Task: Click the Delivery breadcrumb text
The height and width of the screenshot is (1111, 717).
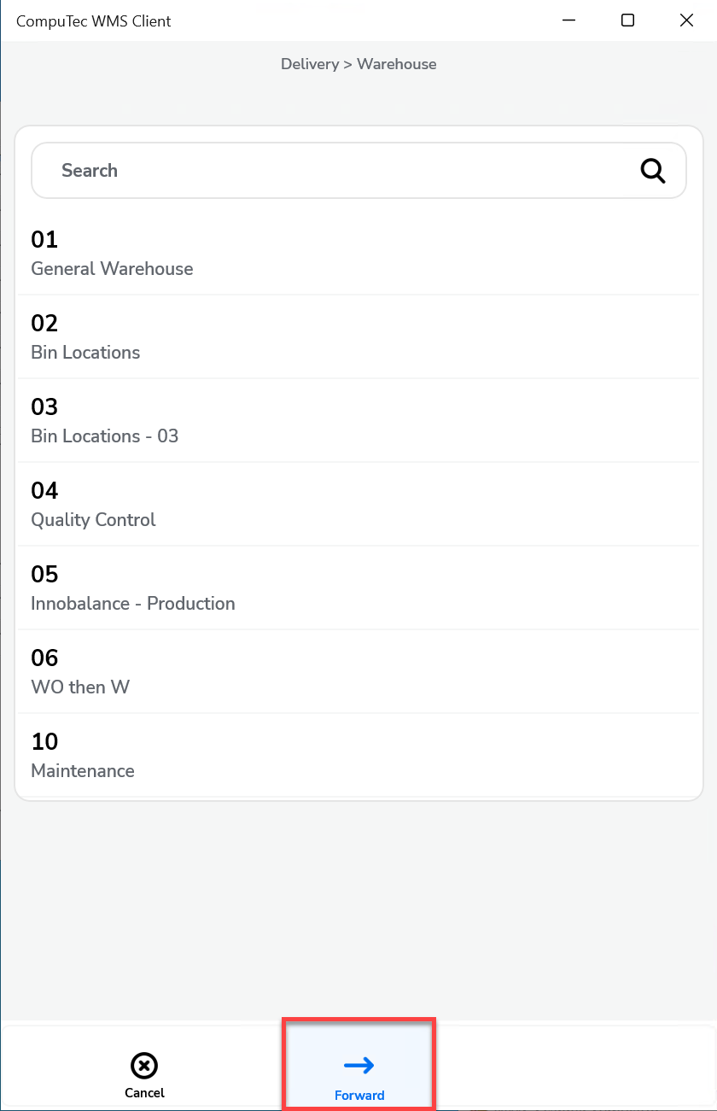Action: [x=310, y=64]
